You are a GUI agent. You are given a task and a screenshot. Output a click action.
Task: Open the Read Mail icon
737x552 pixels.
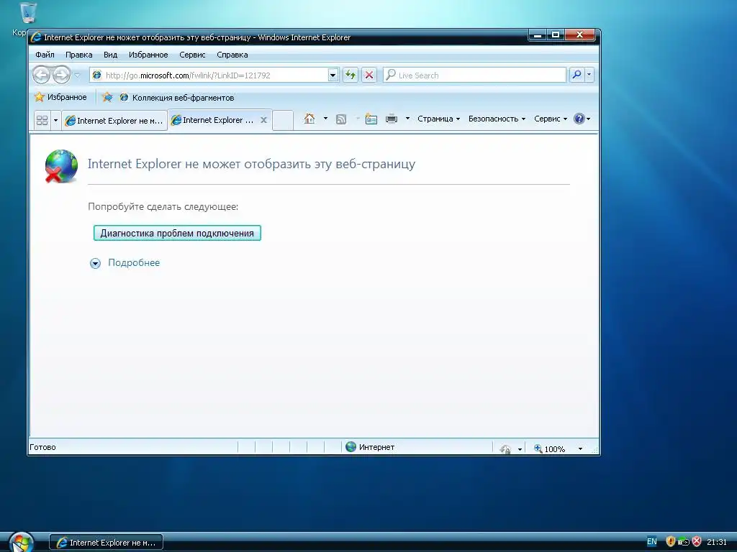tap(371, 119)
